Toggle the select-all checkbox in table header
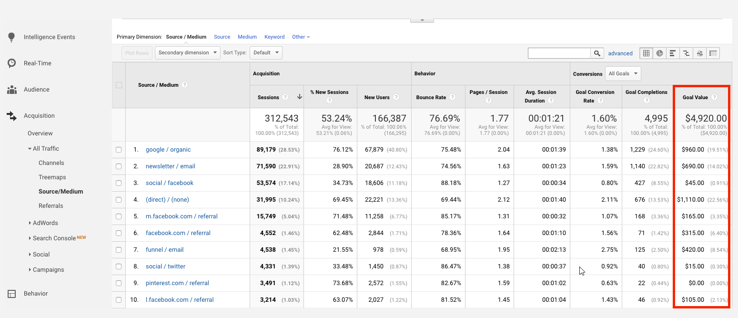Viewport: 738px width, 318px height. pyautogui.click(x=119, y=85)
